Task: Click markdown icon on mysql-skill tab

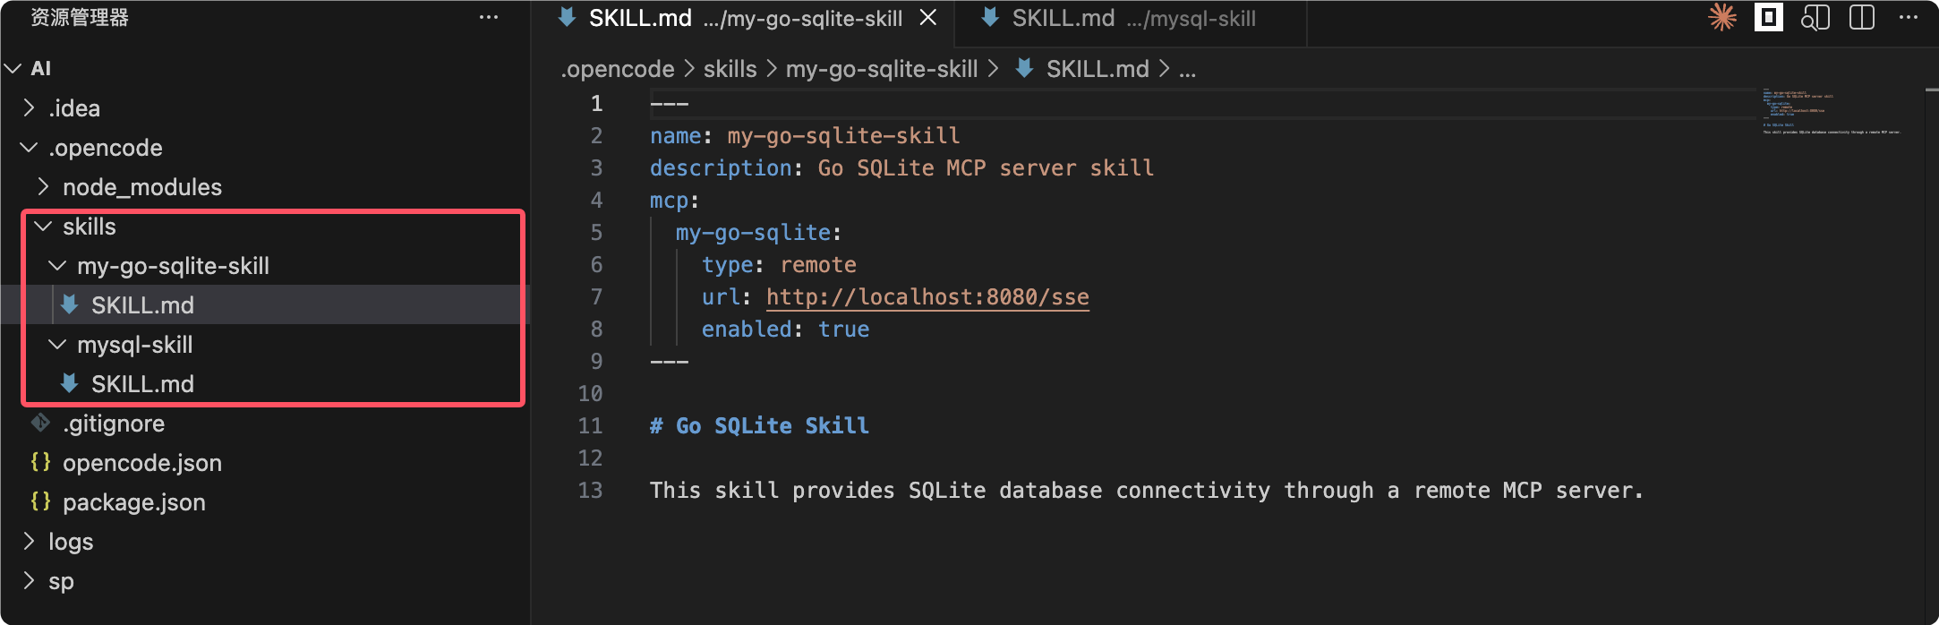Action: (989, 18)
